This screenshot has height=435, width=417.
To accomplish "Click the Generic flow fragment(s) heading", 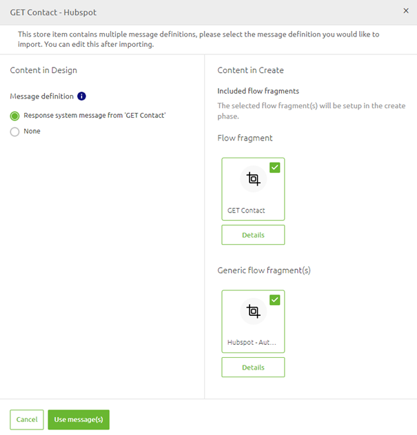I will [264, 270].
